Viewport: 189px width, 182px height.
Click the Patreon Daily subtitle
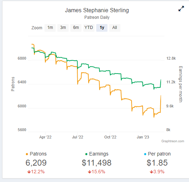click(x=97, y=17)
